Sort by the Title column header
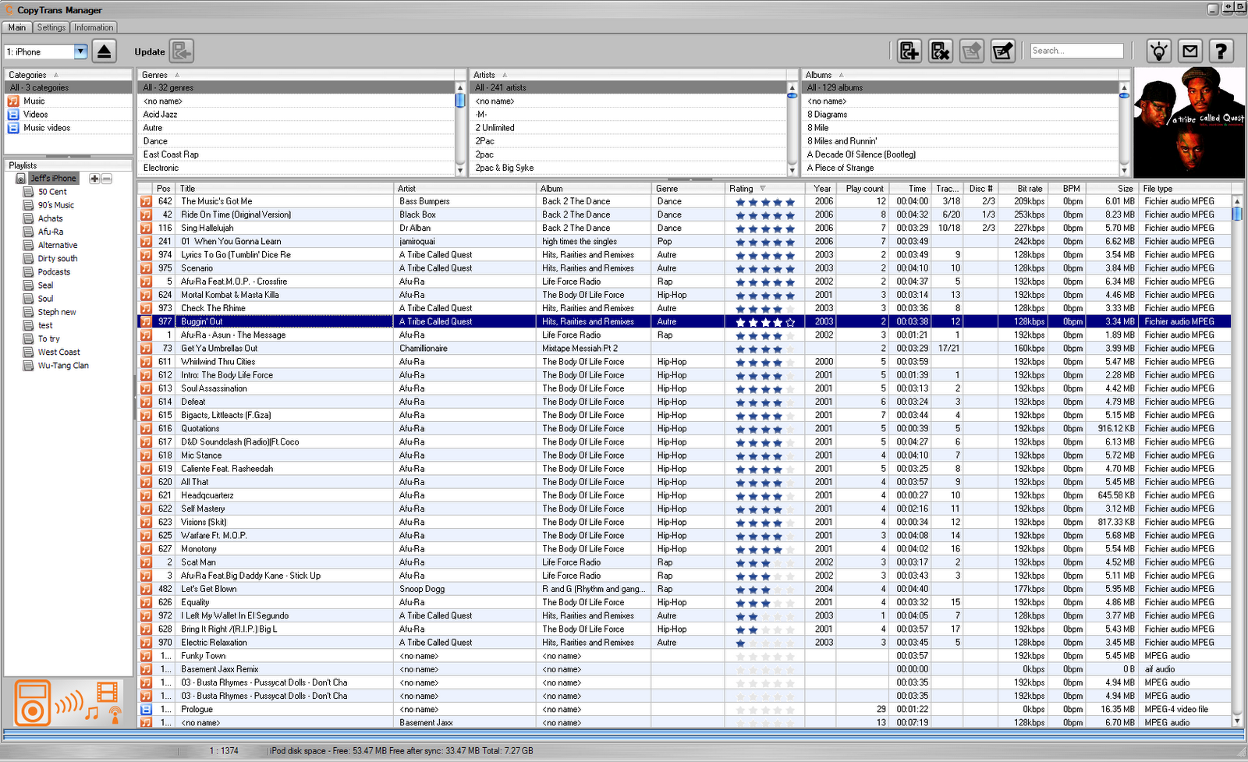 point(285,189)
